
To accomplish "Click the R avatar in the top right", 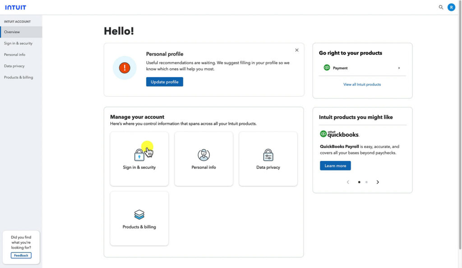I will [451, 7].
